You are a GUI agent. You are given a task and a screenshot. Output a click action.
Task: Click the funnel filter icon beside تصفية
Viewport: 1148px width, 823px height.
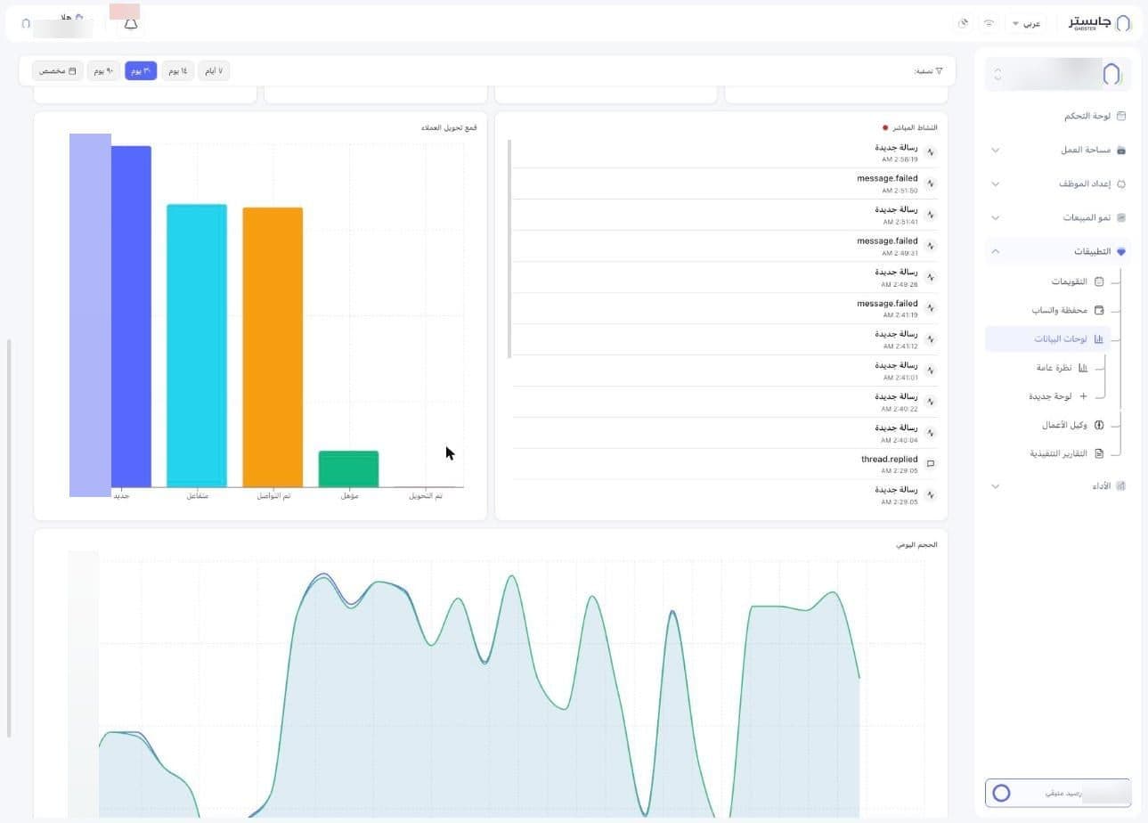pos(939,71)
